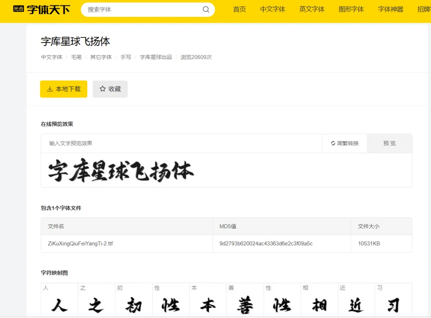Click the 收藏 favorite button
The width and height of the screenshot is (431, 318).
(x=110, y=89)
